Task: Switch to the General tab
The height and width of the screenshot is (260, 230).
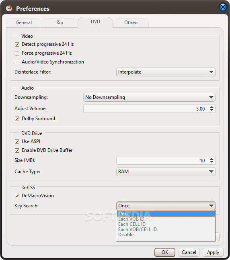Action: [24, 23]
